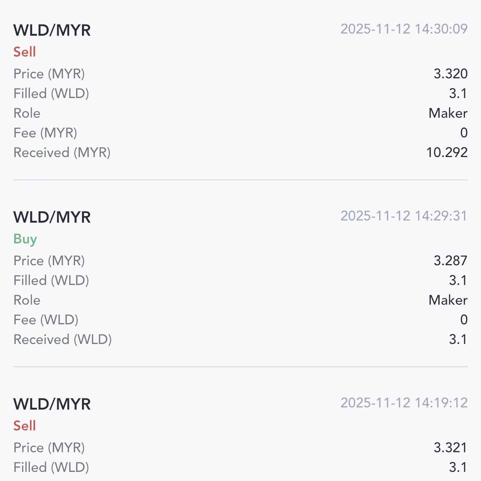Click the Received (MYR) label
Screen dimensions: 481x481
(62, 152)
